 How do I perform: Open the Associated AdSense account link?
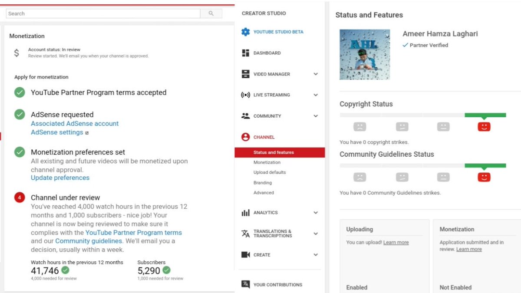click(x=75, y=124)
